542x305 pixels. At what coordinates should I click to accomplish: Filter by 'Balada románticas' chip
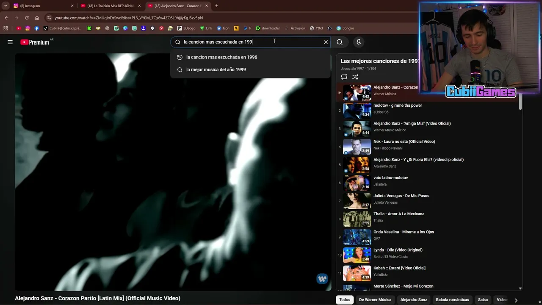[x=452, y=299]
